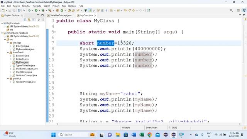Open the Back history dropdown arrow
The image size is (247, 139).
pyautogui.click(x=137, y=10)
